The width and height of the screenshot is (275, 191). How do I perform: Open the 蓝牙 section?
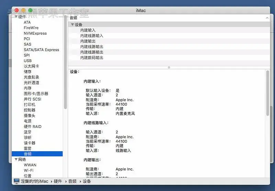(27, 132)
